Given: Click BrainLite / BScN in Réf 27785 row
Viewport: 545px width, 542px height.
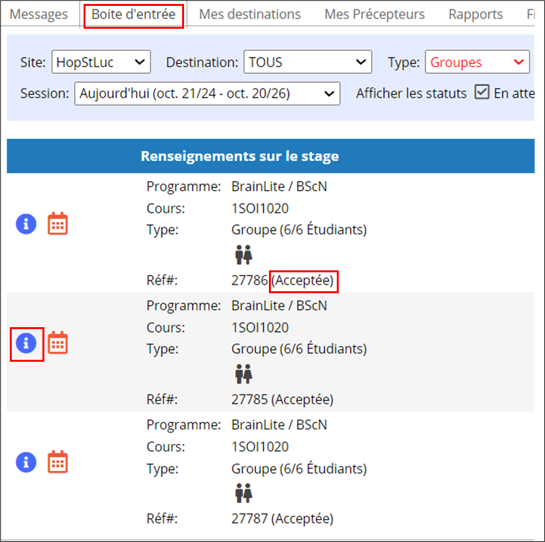Looking at the screenshot, I should pyautogui.click(x=279, y=306).
